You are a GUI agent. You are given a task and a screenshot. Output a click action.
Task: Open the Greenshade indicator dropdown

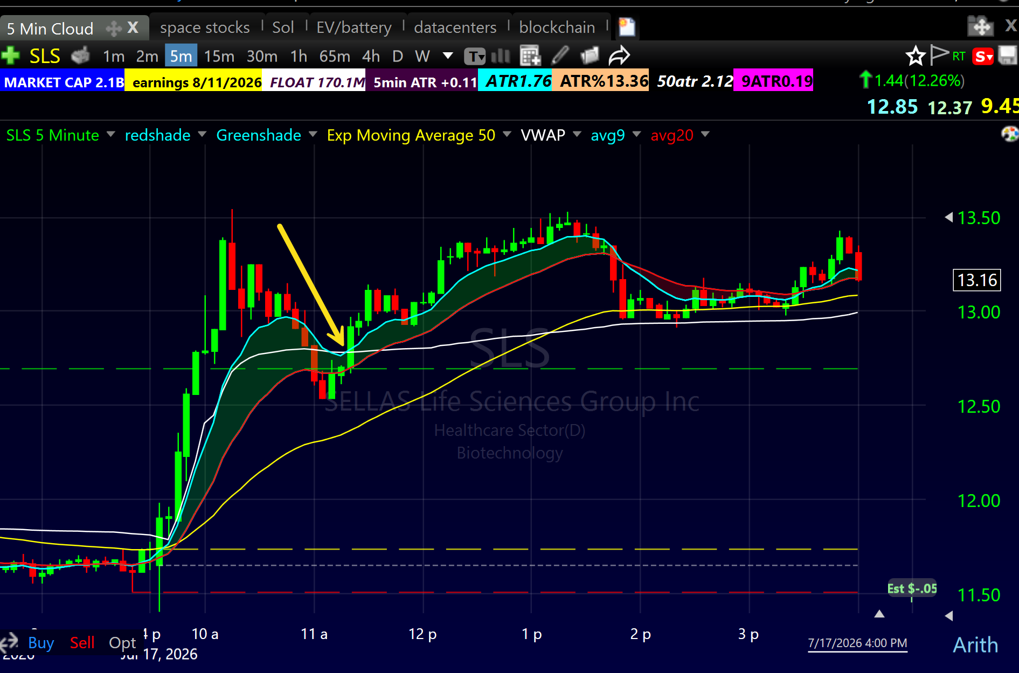click(313, 134)
